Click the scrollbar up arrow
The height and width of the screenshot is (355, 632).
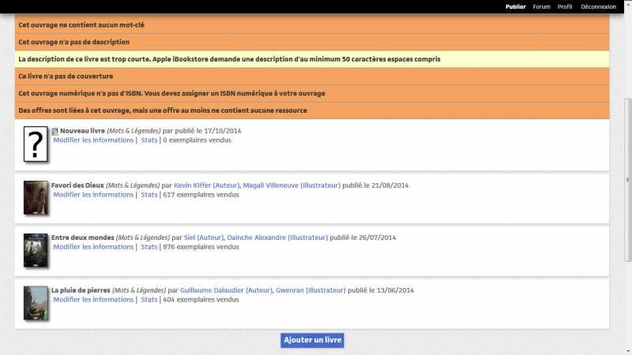coord(626,17)
